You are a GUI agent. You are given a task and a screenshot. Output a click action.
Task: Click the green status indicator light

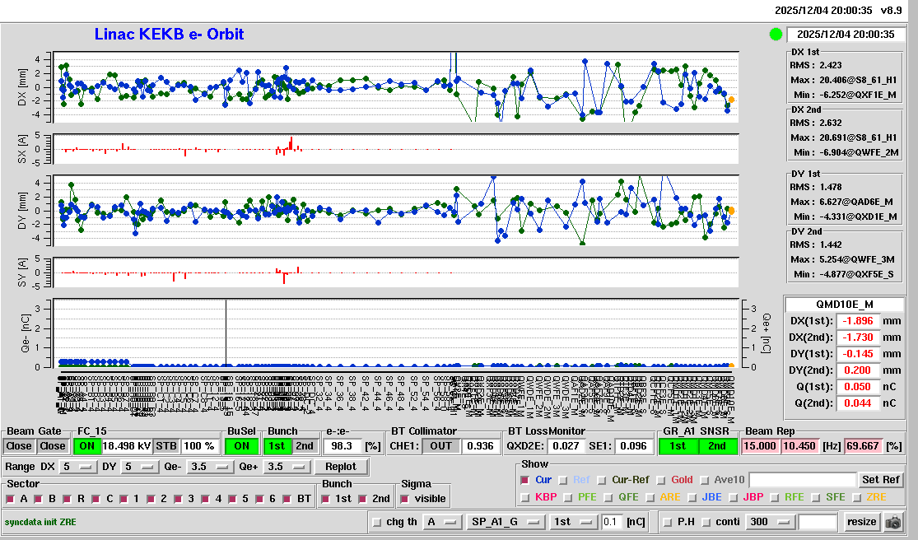pyautogui.click(x=775, y=35)
